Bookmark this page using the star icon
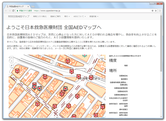Screen dimensions: 166x121 156,11
